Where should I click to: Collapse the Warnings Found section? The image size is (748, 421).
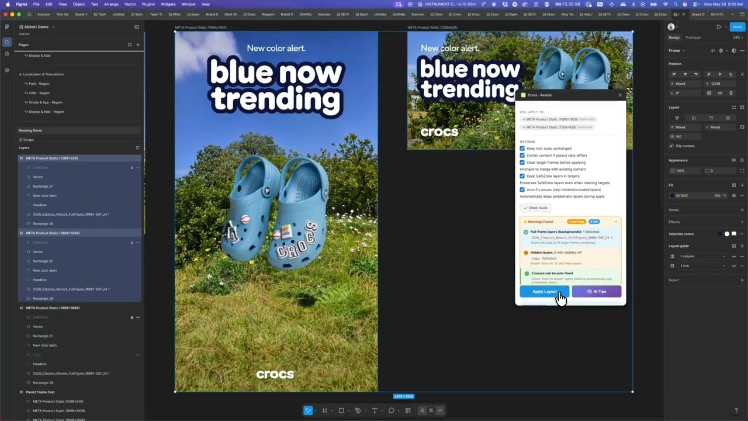point(615,222)
